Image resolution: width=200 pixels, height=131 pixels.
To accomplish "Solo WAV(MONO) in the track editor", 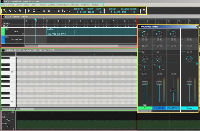I will coord(8,37).
